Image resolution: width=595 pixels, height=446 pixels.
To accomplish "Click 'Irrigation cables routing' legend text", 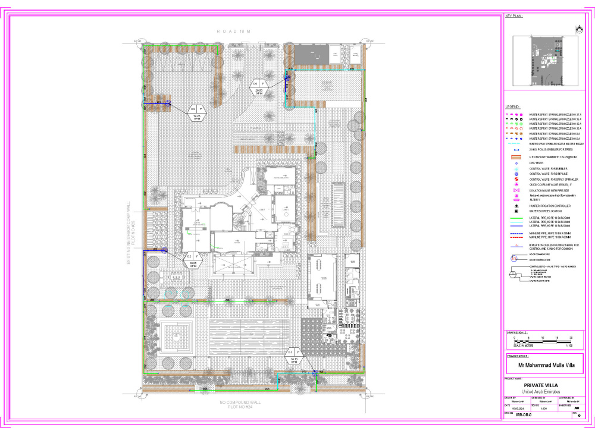I will (555, 247).
